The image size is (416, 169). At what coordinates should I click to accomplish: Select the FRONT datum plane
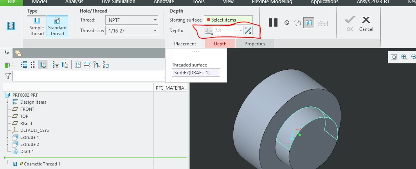coord(27,109)
